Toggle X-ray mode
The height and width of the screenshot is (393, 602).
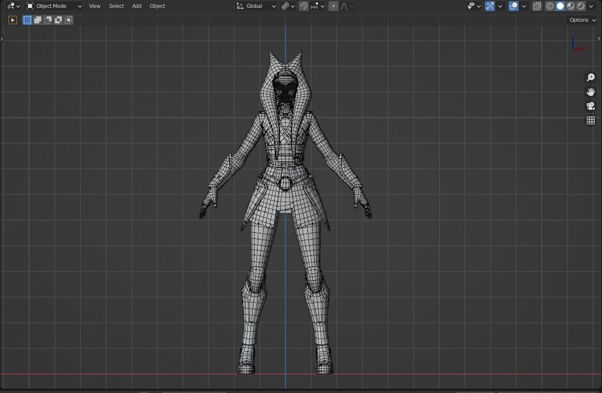coord(537,6)
